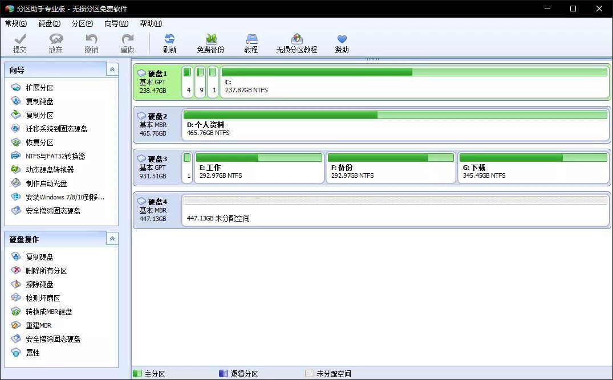This screenshot has height=380, width=613.
Task: Open the 分区(P) menu
Action: point(83,23)
